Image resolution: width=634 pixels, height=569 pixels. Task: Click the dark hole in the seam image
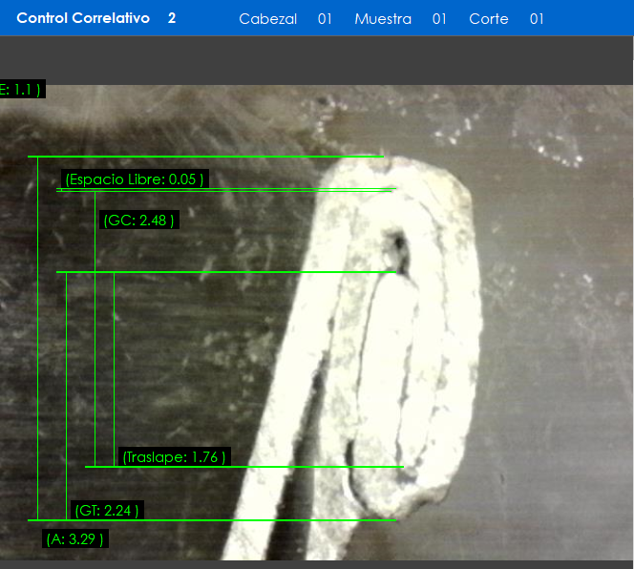pyautogui.click(x=392, y=246)
